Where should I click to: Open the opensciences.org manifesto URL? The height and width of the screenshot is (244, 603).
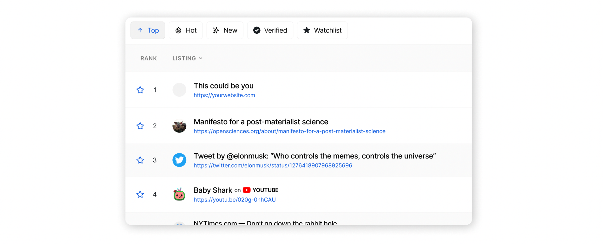pos(289,132)
